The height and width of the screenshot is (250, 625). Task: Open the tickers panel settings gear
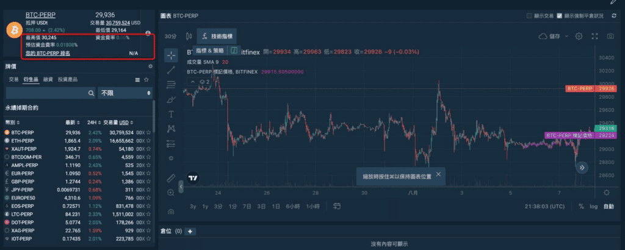coord(150,66)
